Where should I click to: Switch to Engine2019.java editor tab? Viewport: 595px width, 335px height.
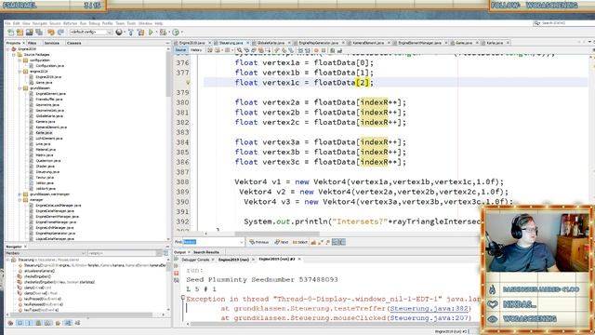[192, 43]
